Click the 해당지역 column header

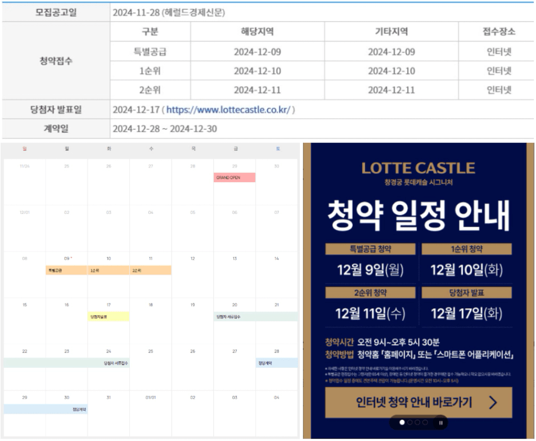[x=258, y=32]
